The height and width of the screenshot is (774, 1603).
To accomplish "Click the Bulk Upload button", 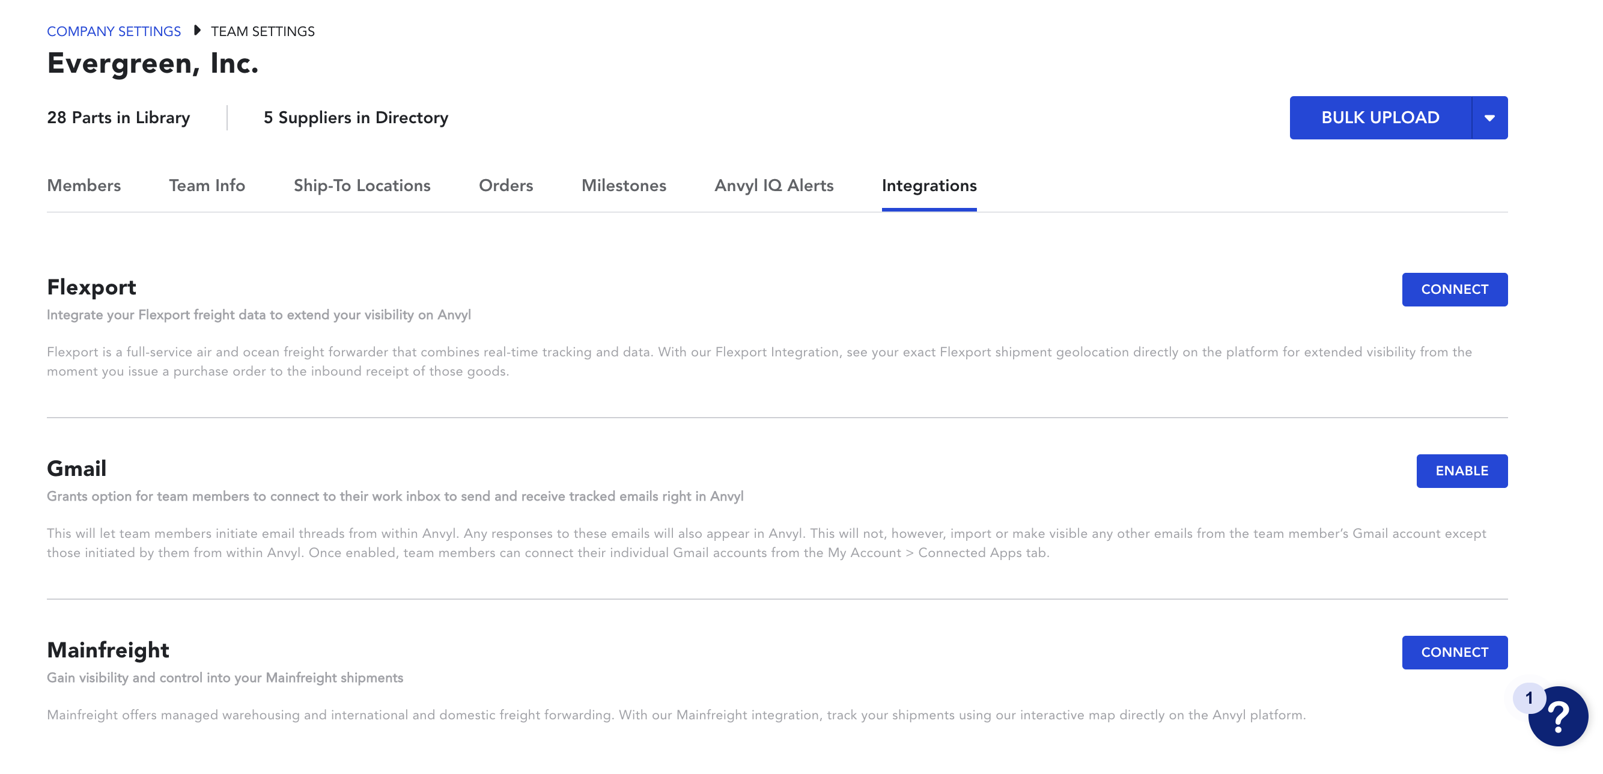I will click(x=1380, y=118).
